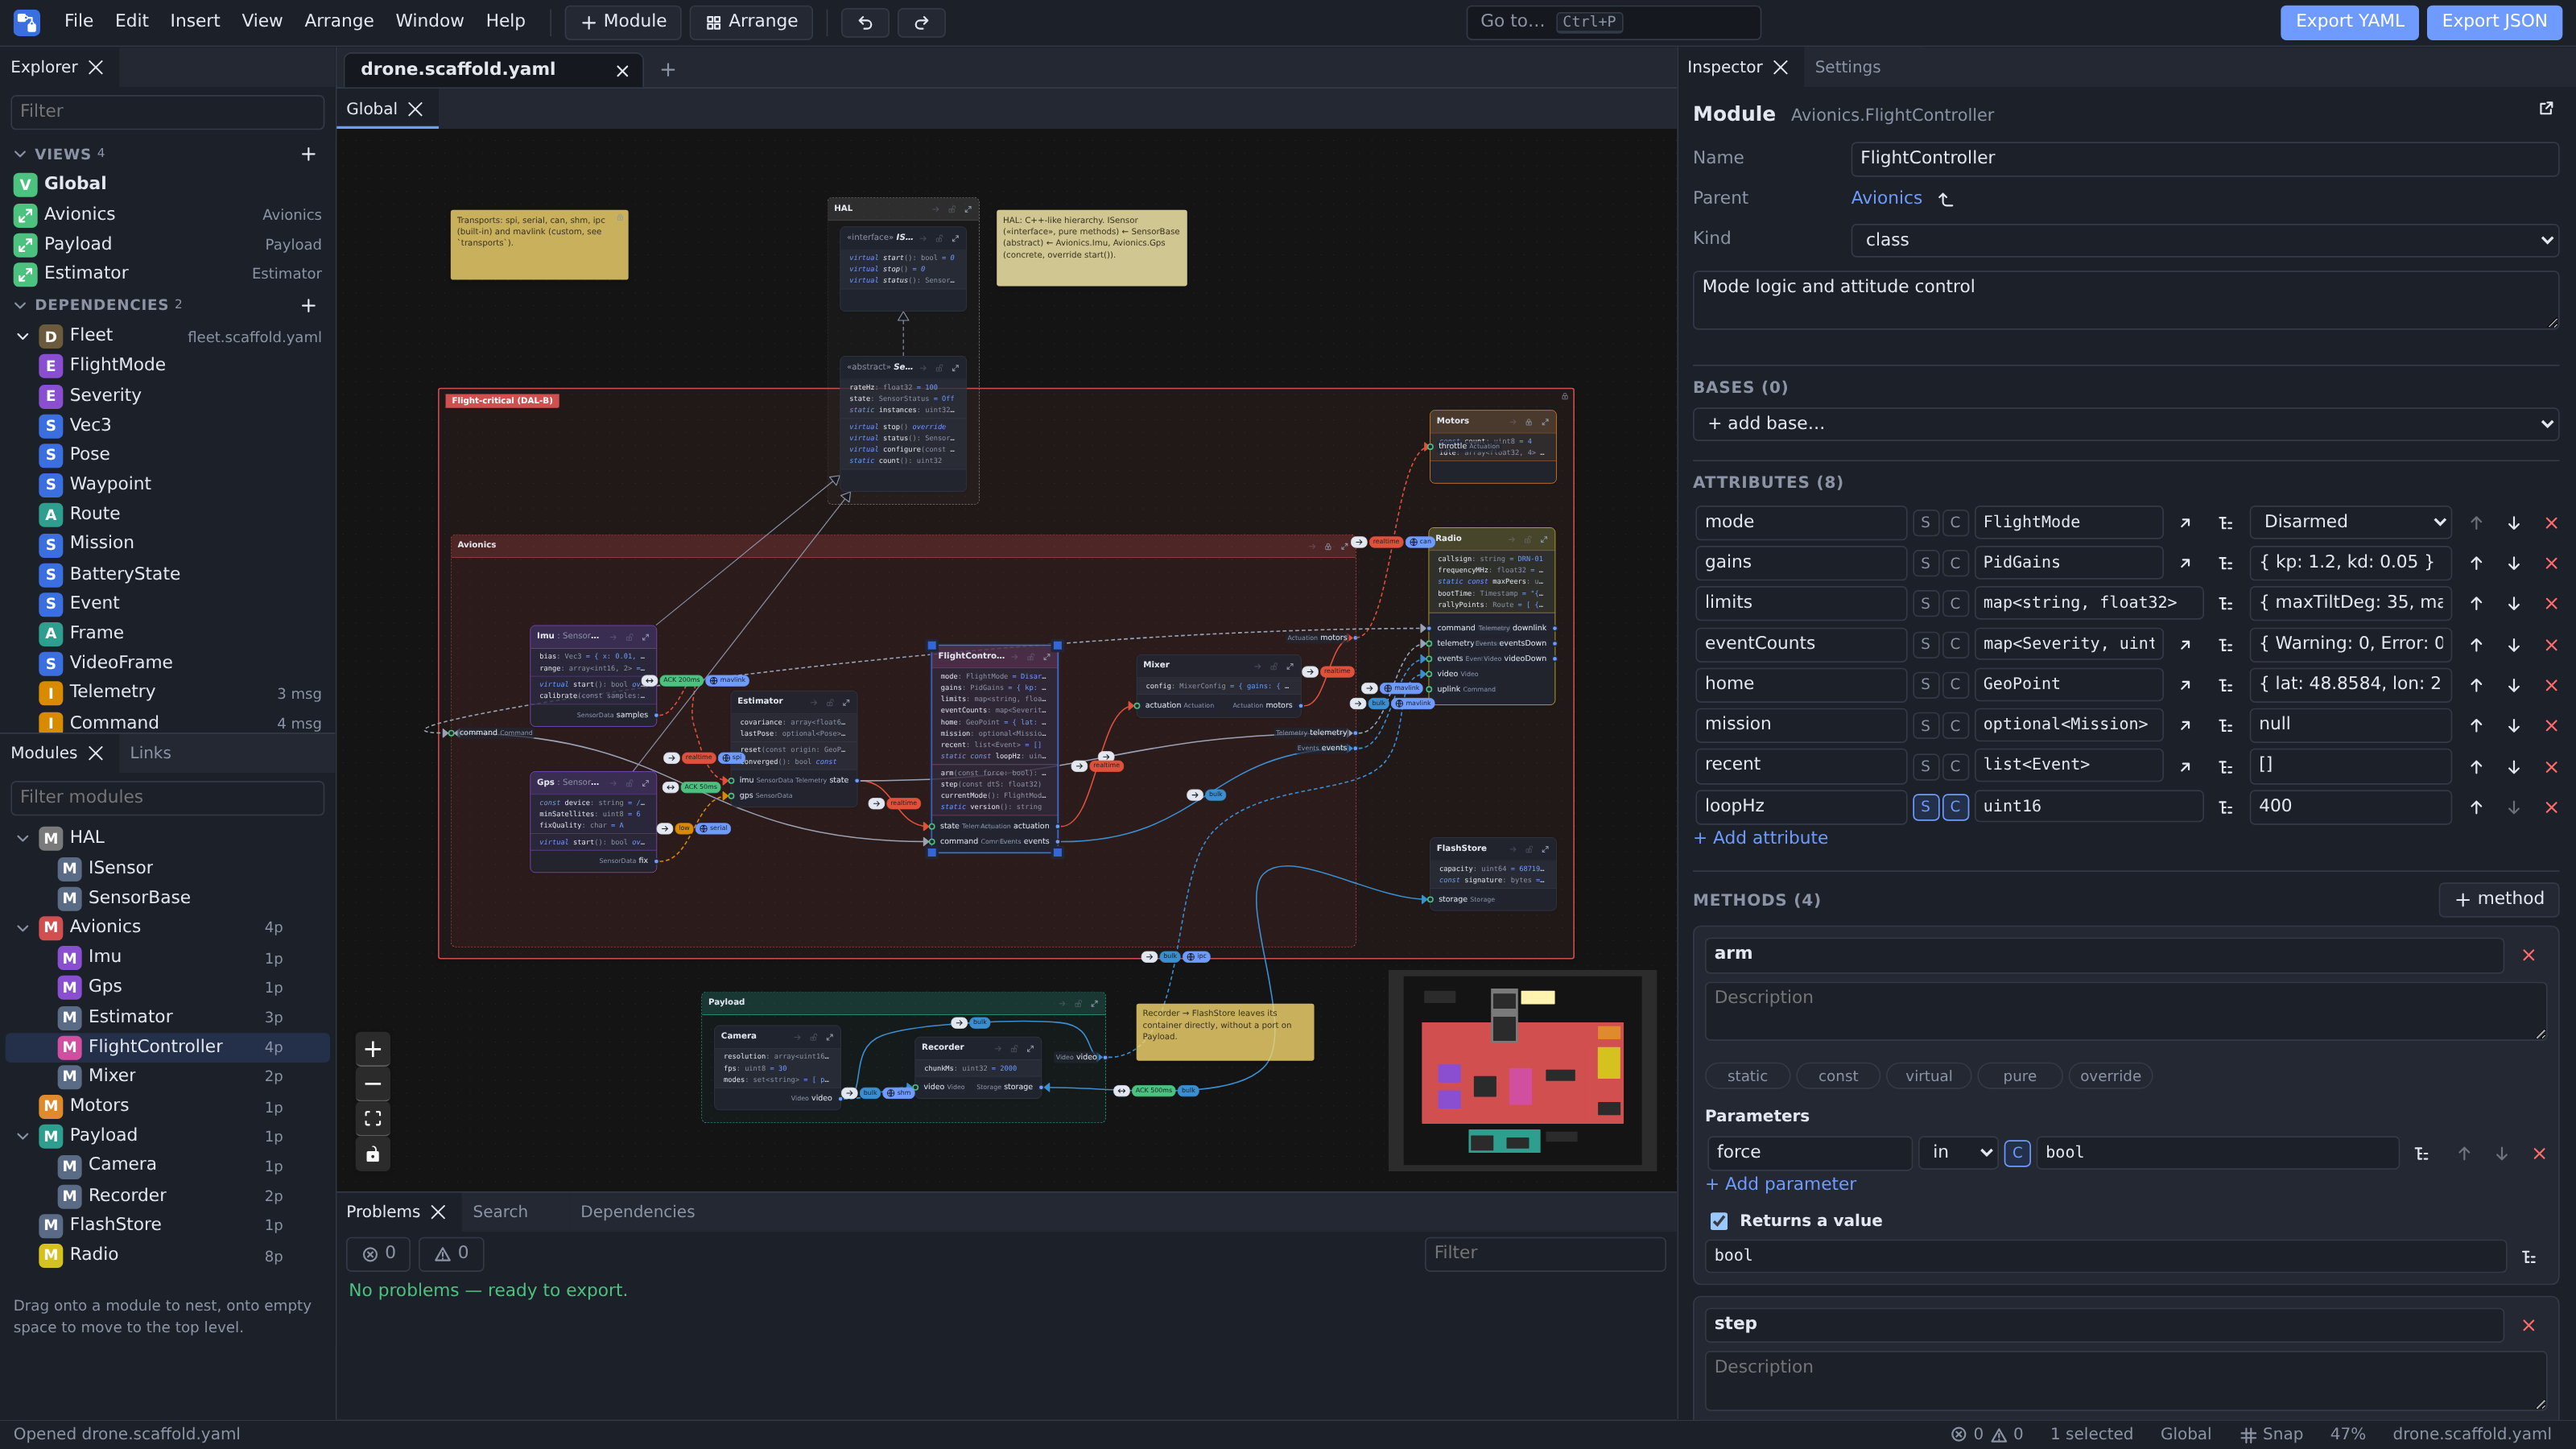Open the mode default value dropdown Disarmed
This screenshot has width=2576, height=1449.
click(2350, 522)
